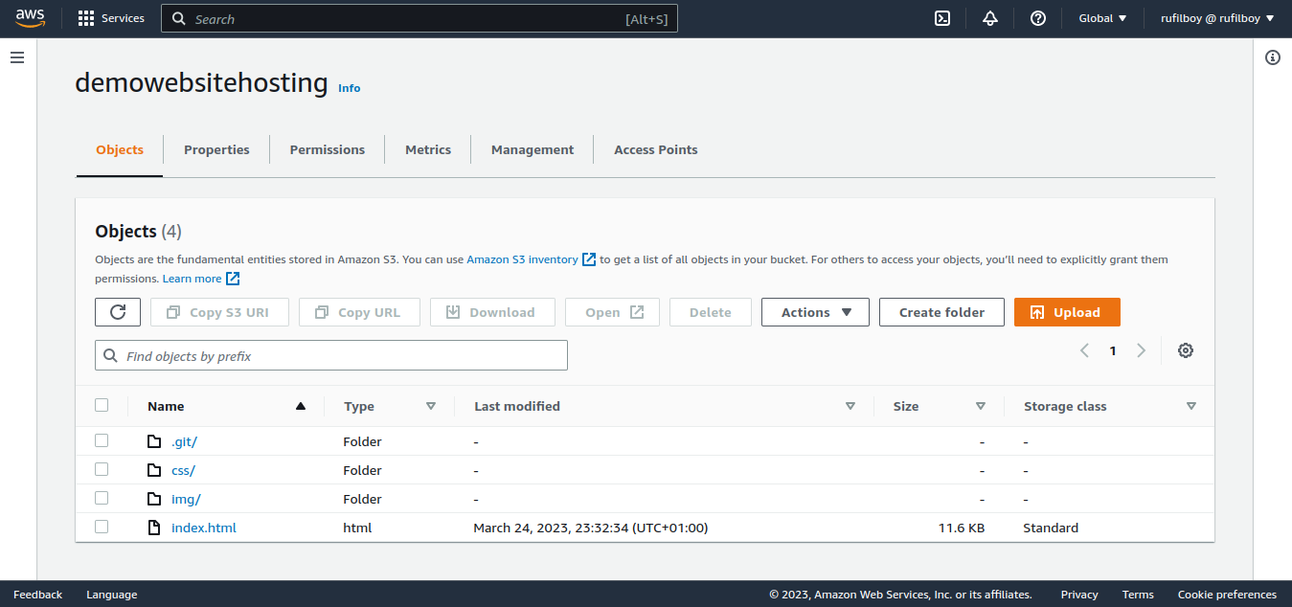Switch to the Permissions tab

tap(328, 149)
